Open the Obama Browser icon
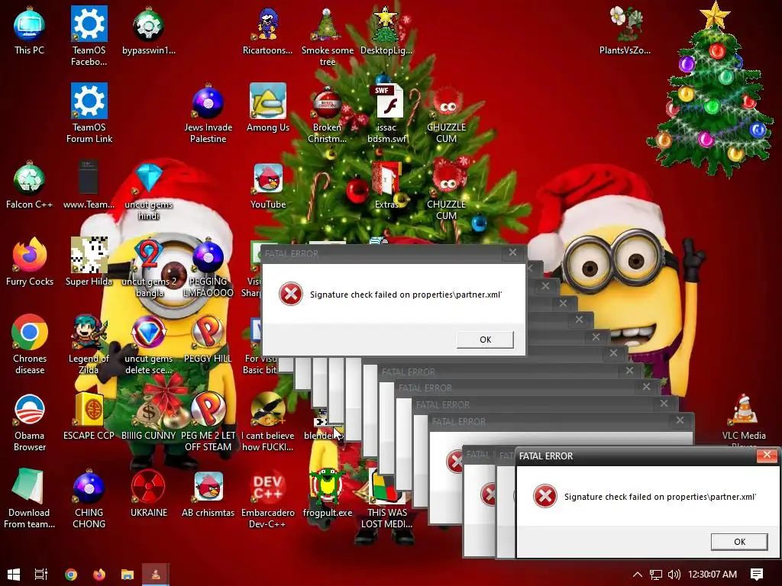Image resolution: width=782 pixels, height=586 pixels. (30, 410)
